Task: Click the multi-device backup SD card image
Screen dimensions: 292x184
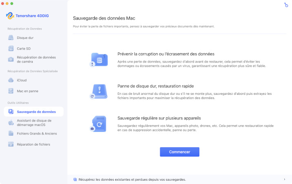Action: 98,123
